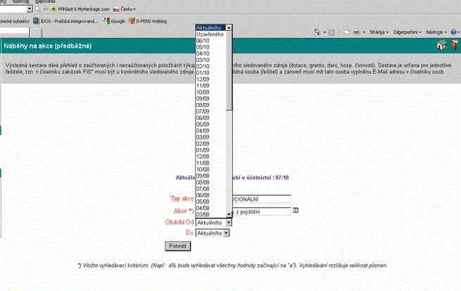Choose period 11/08 from the list
This screenshot has height=291, width=461.
pyautogui.click(x=211, y=163)
